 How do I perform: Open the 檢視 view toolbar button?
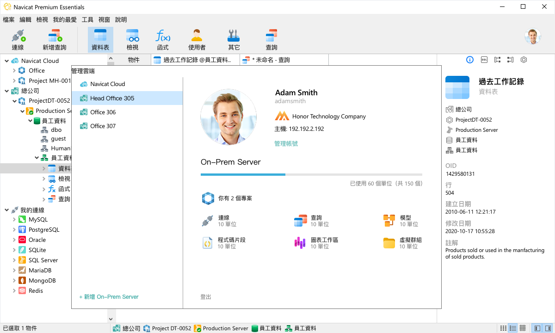[x=133, y=40]
